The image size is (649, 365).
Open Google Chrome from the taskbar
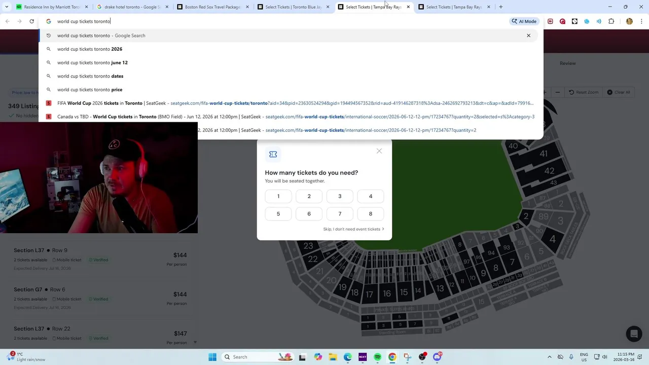tap(392, 357)
